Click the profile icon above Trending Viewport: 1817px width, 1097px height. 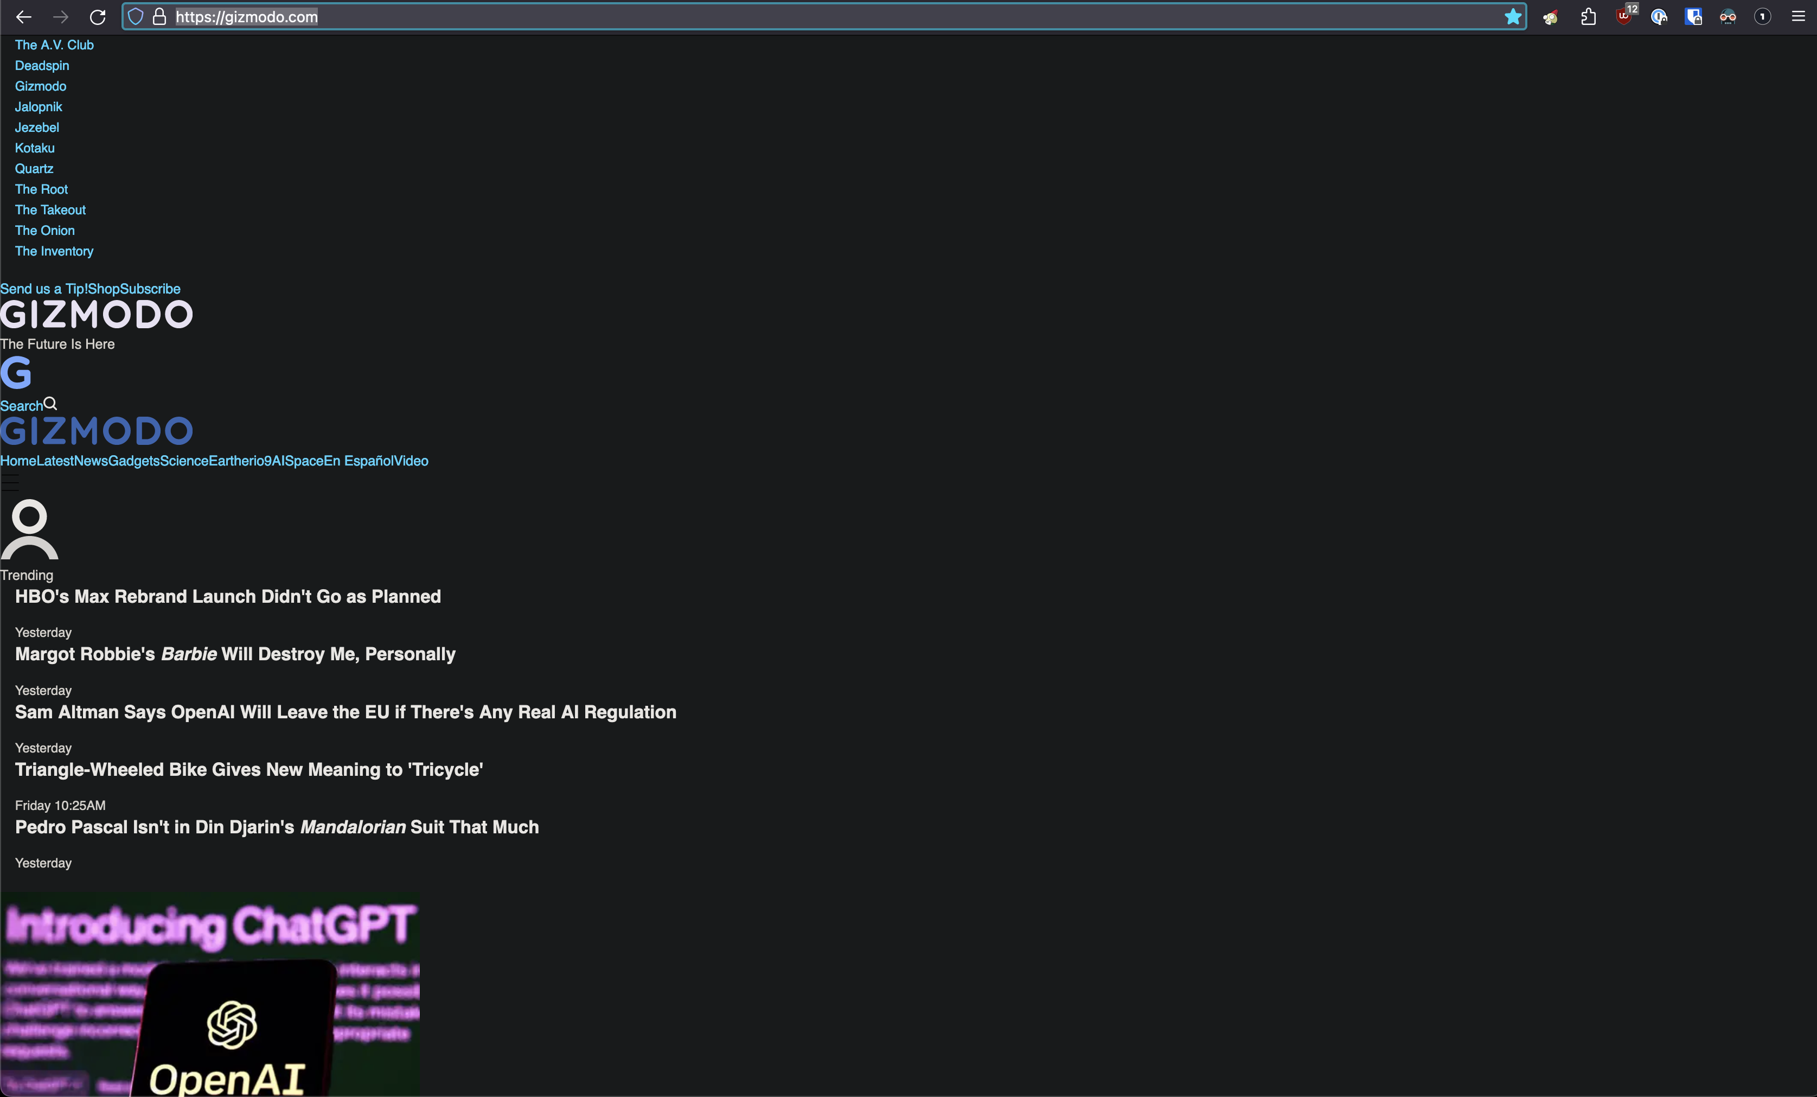29,530
